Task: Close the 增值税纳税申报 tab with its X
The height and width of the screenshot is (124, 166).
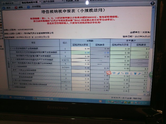Action: (x=40, y=1)
